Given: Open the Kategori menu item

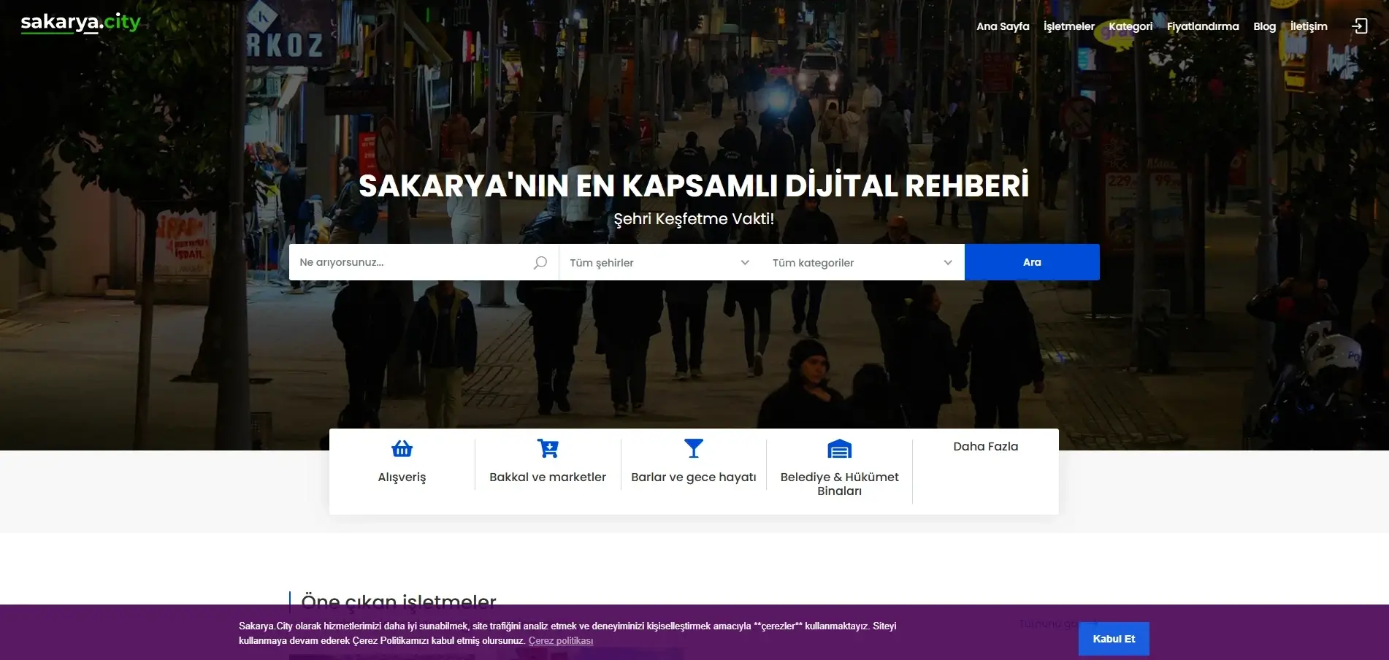Looking at the screenshot, I should [1130, 26].
